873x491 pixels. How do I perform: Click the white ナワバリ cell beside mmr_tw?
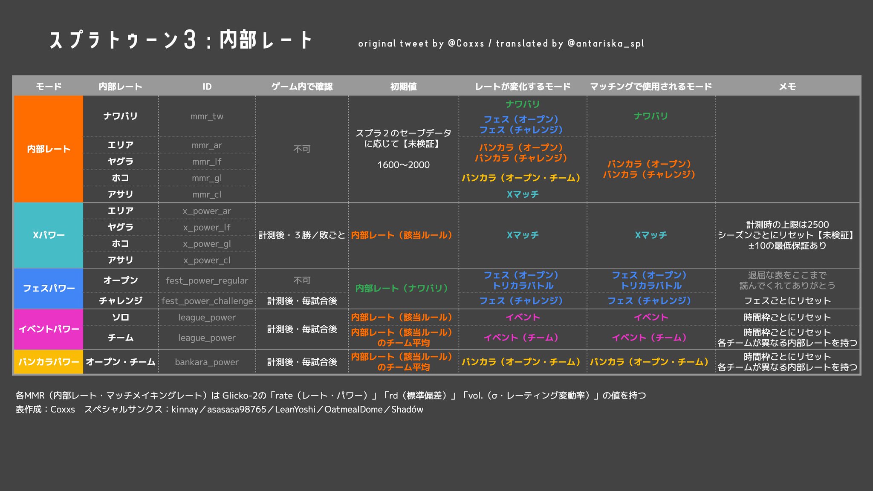(x=121, y=116)
